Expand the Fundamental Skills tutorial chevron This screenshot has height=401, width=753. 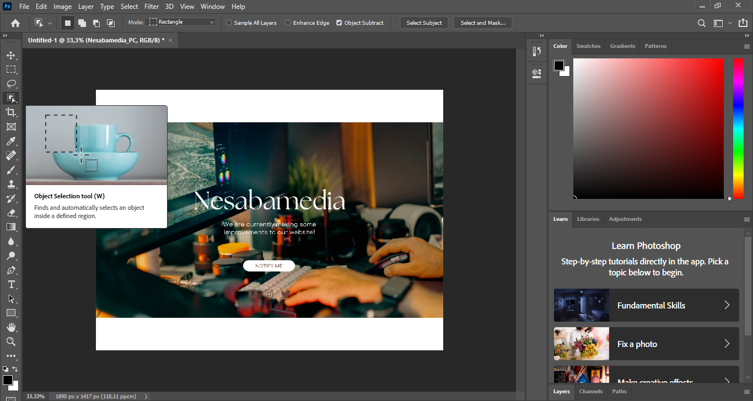click(x=727, y=305)
